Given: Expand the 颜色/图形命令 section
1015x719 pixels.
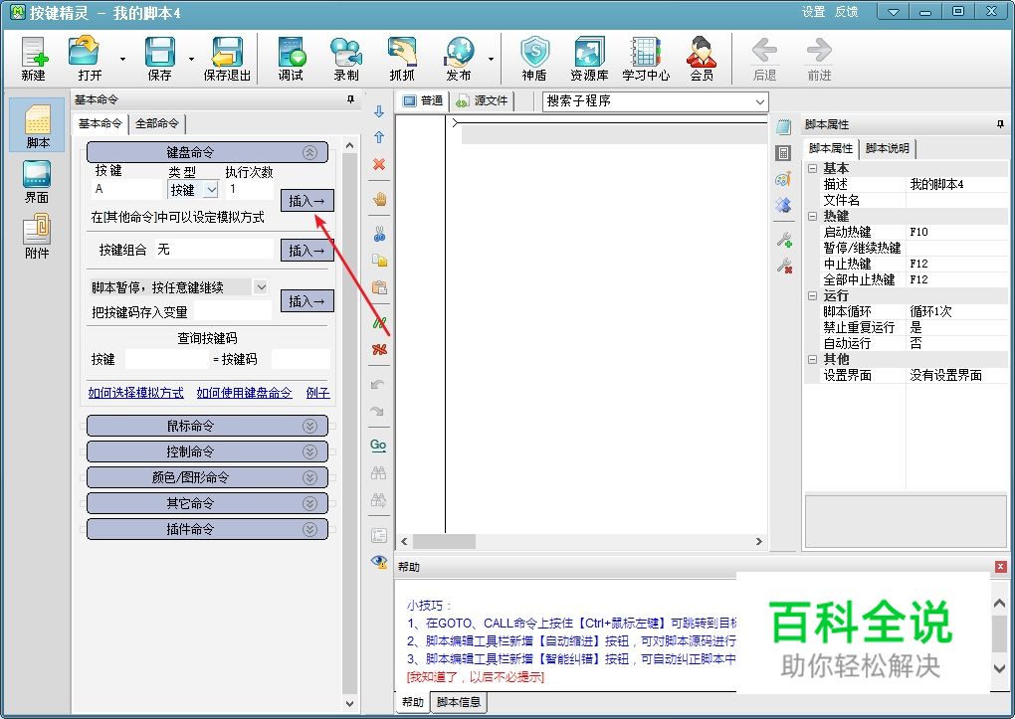Looking at the screenshot, I should [310, 477].
